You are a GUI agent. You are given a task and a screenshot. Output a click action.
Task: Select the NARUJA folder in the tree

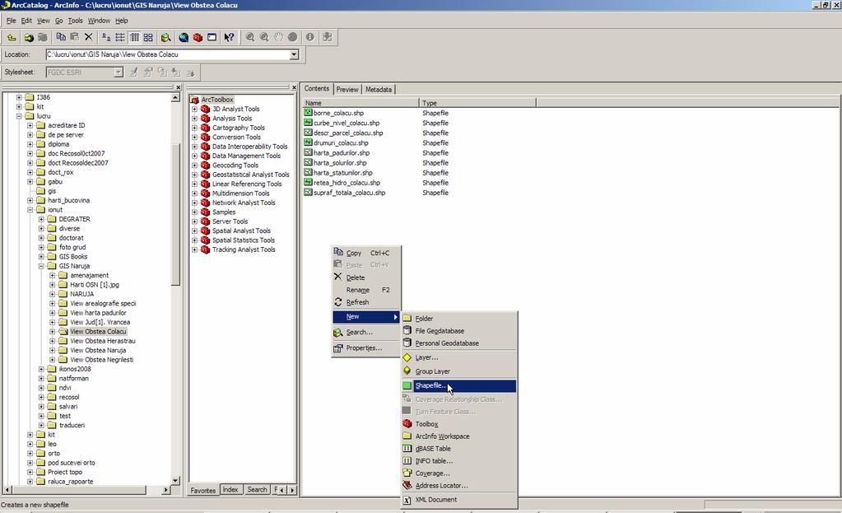82,294
